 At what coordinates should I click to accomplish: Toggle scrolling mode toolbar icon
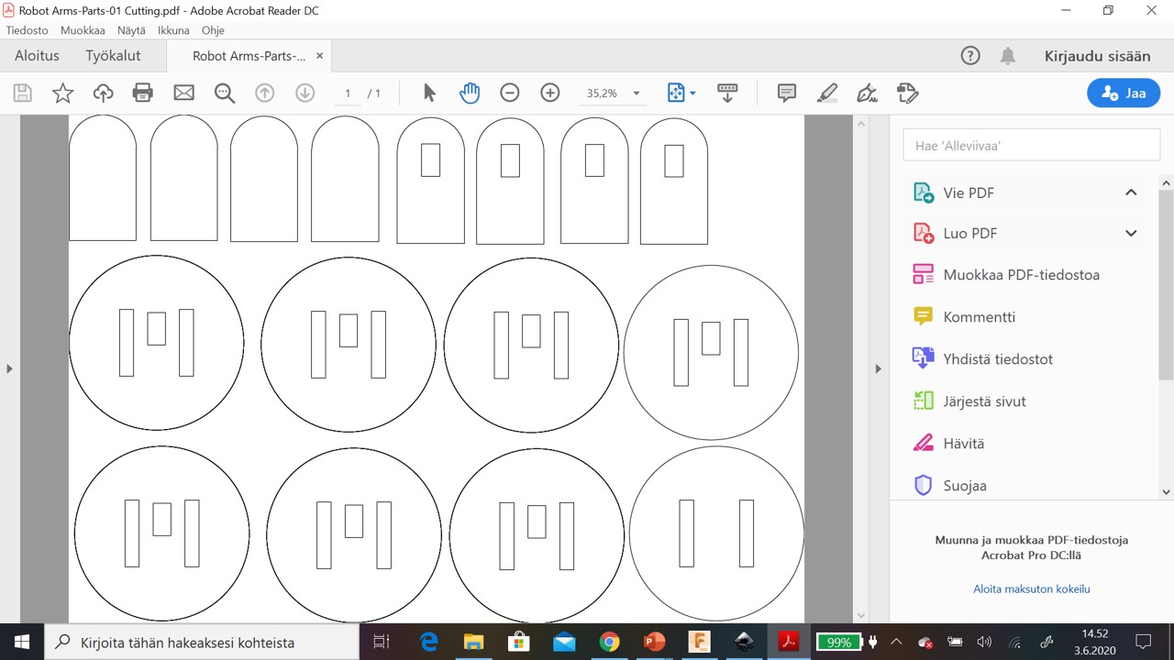tap(727, 93)
